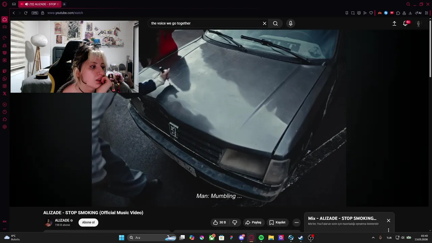
Task: Open the TUR keyboard language switcher
Action: click(x=389, y=238)
